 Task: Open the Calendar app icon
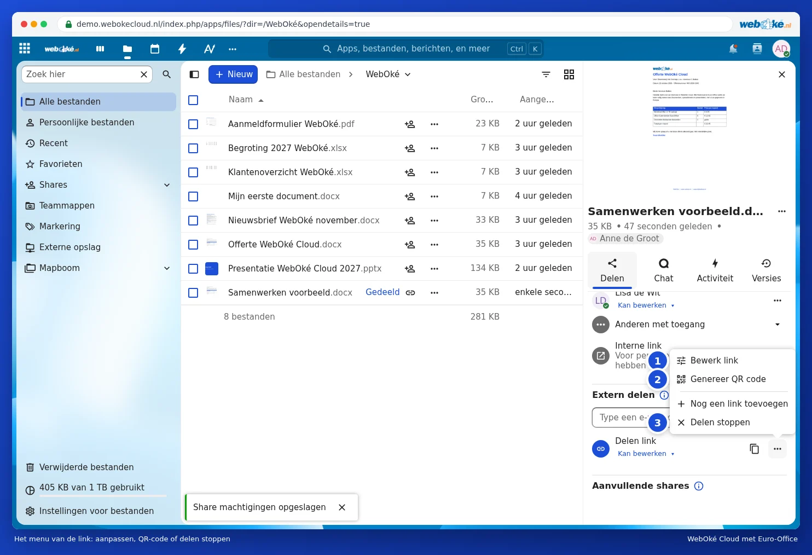pyautogui.click(x=155, y=49)
